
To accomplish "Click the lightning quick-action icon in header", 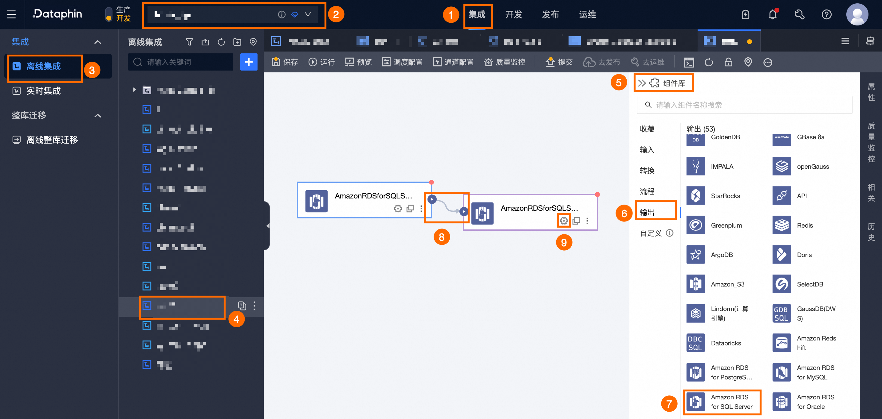I will (x=745, y=14).
